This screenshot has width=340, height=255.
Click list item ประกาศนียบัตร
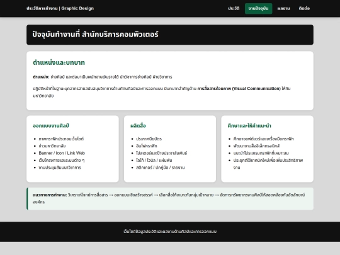pyautogui.click(x=149, y=139)
